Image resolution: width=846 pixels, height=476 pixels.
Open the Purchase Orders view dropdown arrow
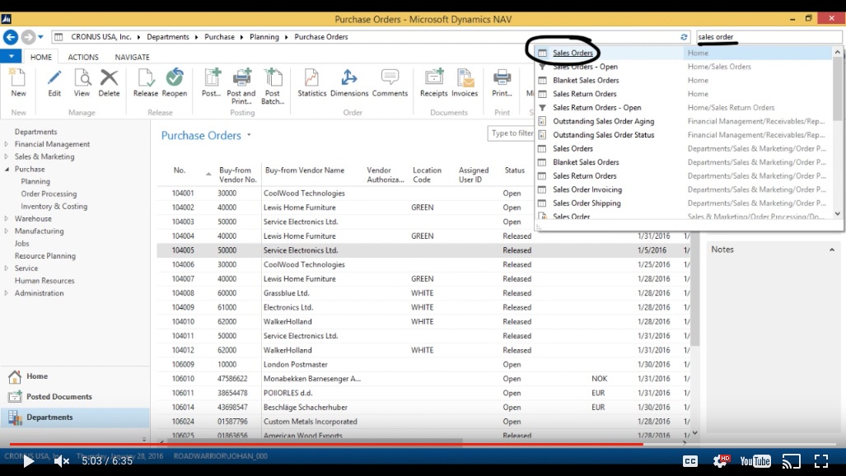click(x=249, y=135)
